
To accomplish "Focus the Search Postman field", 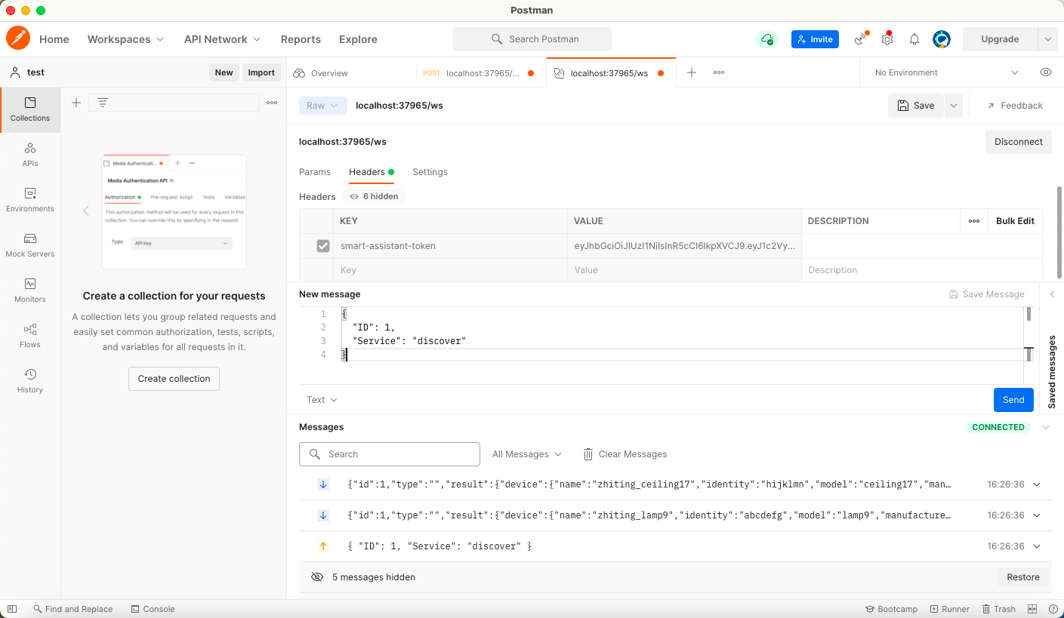I will tap(532, 39).
